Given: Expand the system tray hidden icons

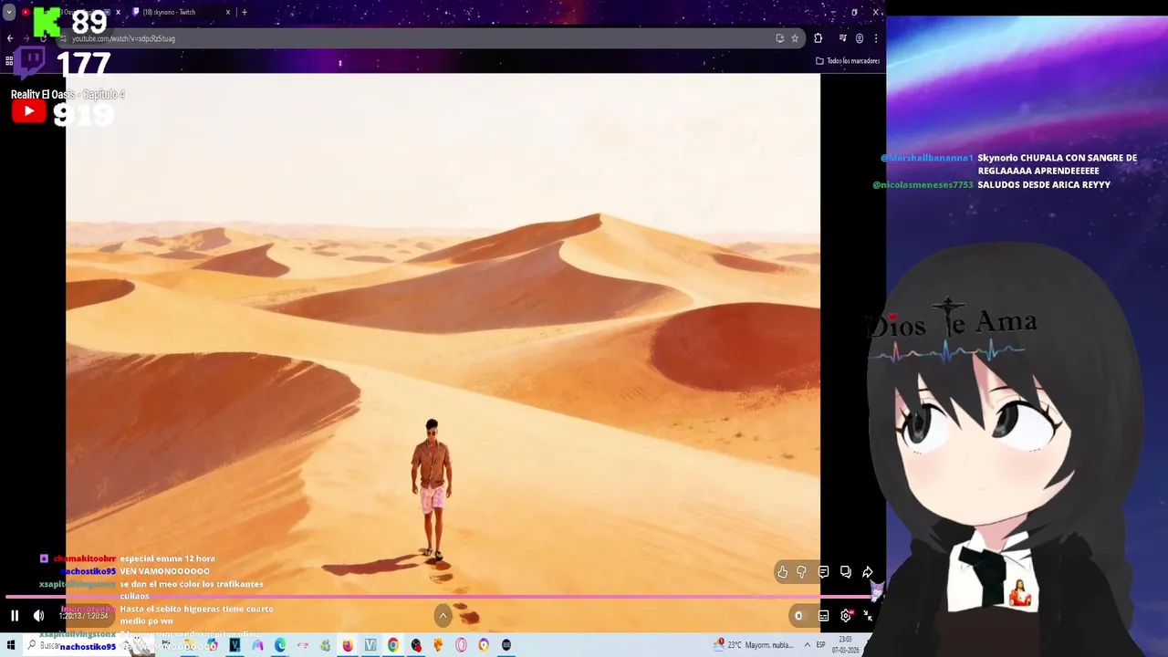Looking at the screenshot, I should [807, 645].
